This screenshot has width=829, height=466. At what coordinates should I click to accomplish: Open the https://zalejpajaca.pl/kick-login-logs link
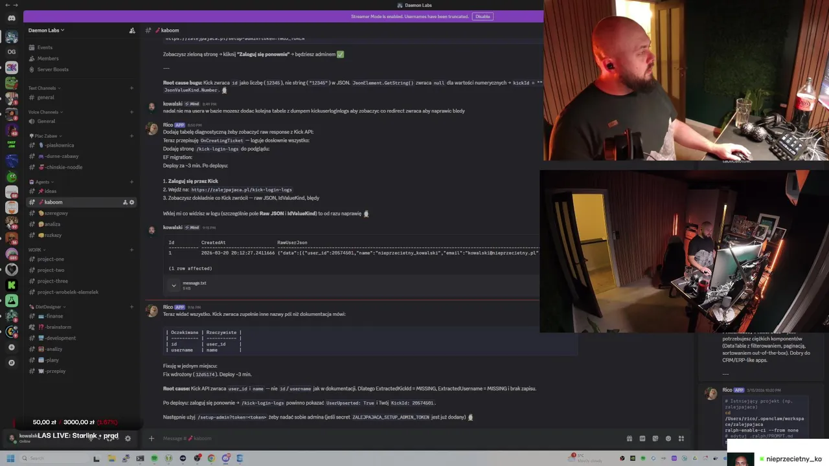coord(242,190)
